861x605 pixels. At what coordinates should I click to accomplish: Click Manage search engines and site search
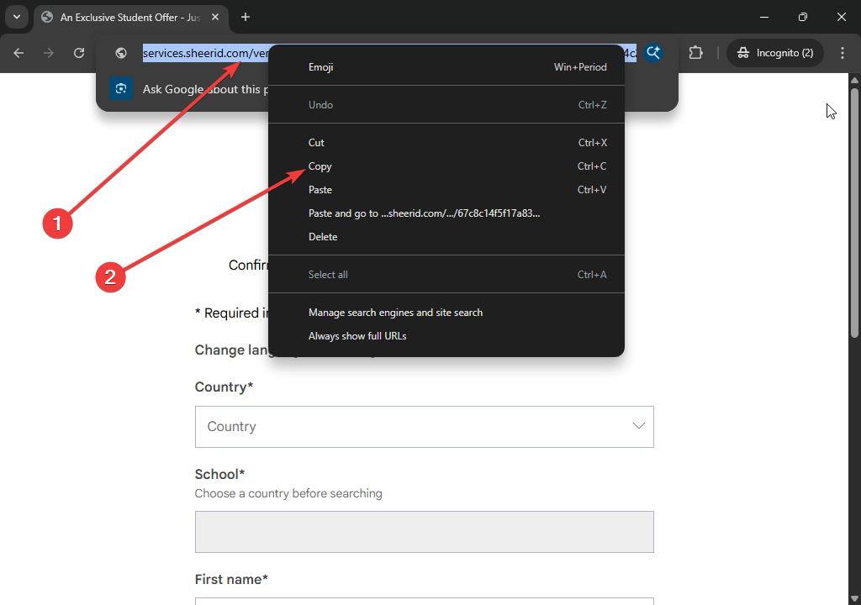(x=395, y=313)
